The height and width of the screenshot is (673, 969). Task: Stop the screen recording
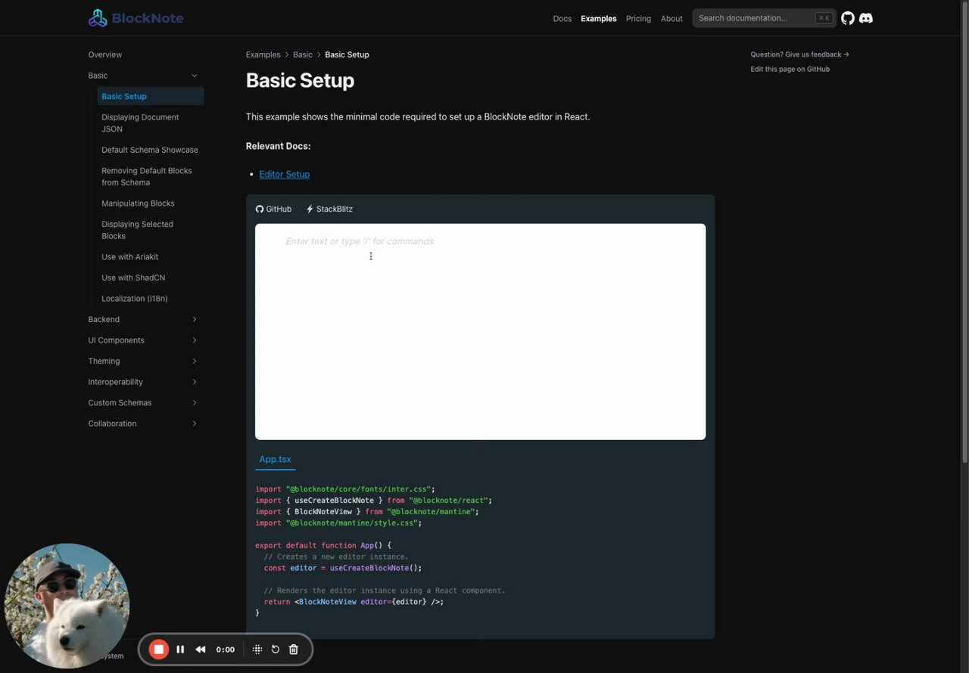[158, 649]
